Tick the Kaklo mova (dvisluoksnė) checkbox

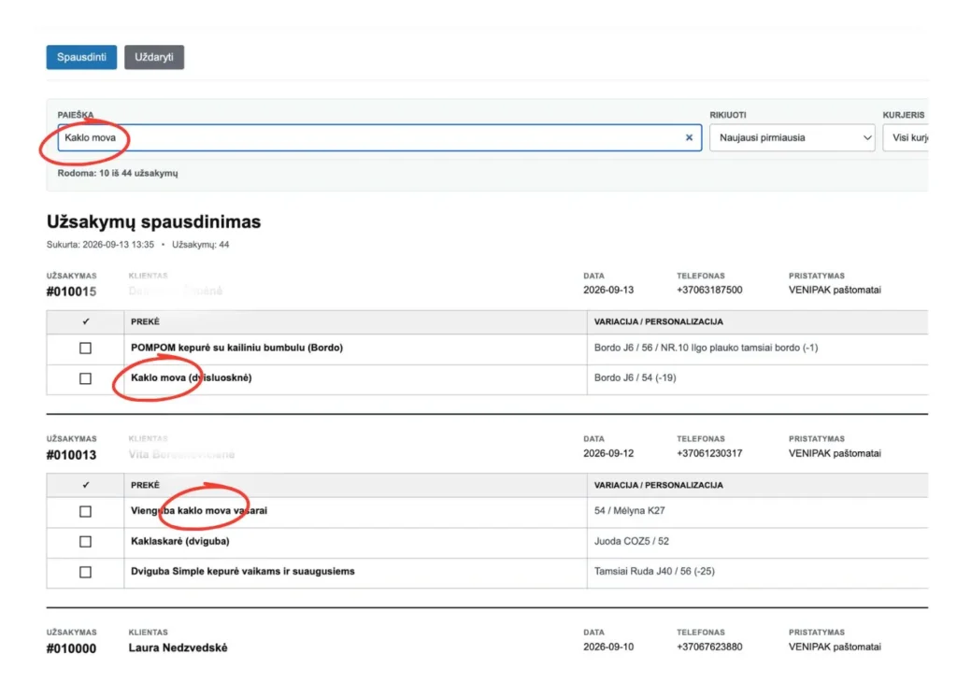pyautogui.click(x=85, y=378)
